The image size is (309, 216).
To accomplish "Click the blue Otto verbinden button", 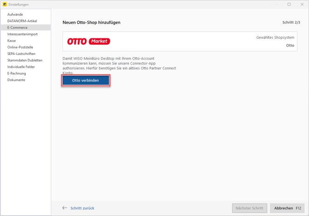I will click(86, 80).
